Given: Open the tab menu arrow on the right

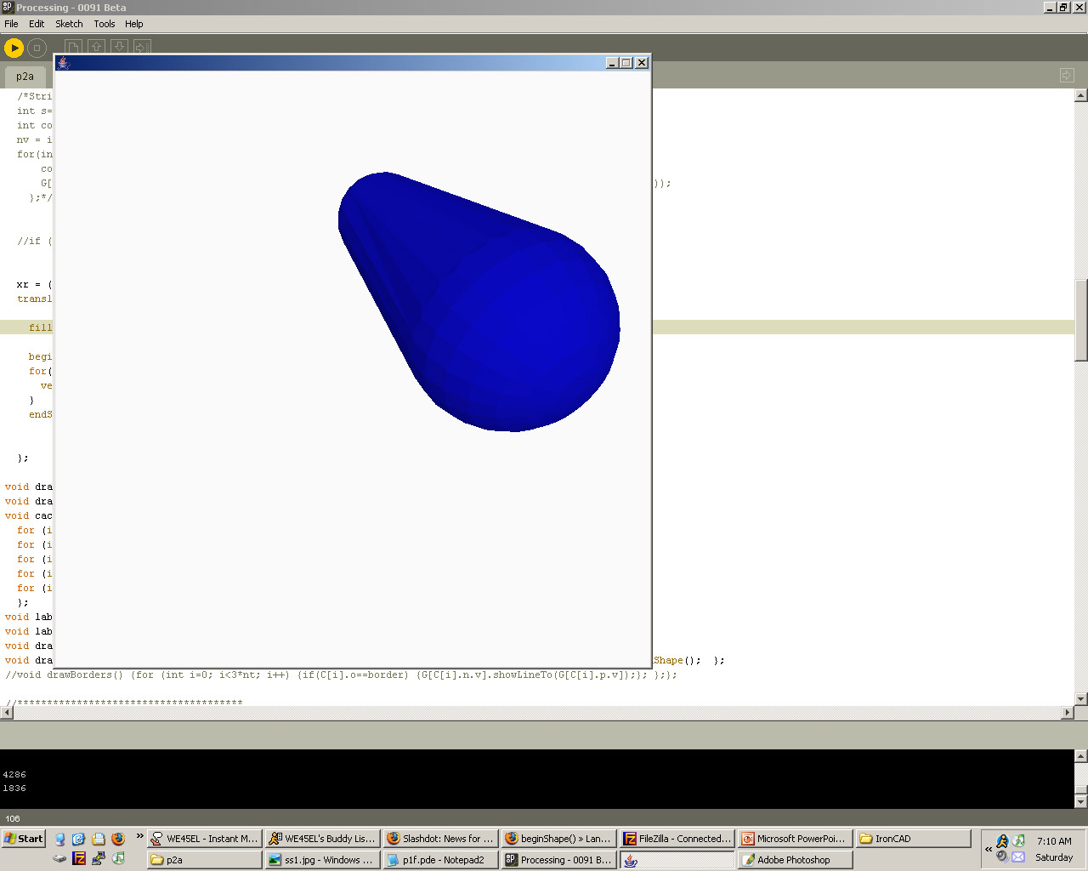Looking at the screenshot, I should tap(1067, 76).
